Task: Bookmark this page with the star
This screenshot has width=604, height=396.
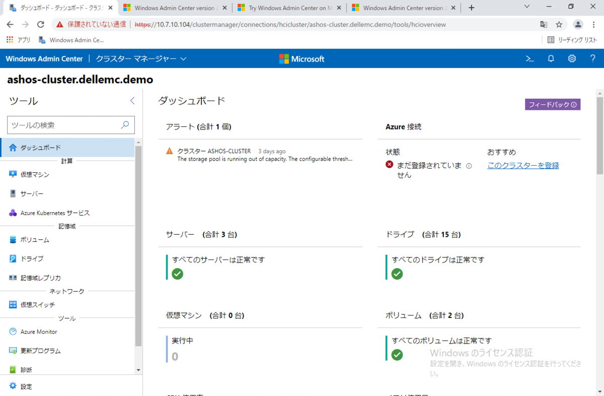Action: tap(559, 24)
